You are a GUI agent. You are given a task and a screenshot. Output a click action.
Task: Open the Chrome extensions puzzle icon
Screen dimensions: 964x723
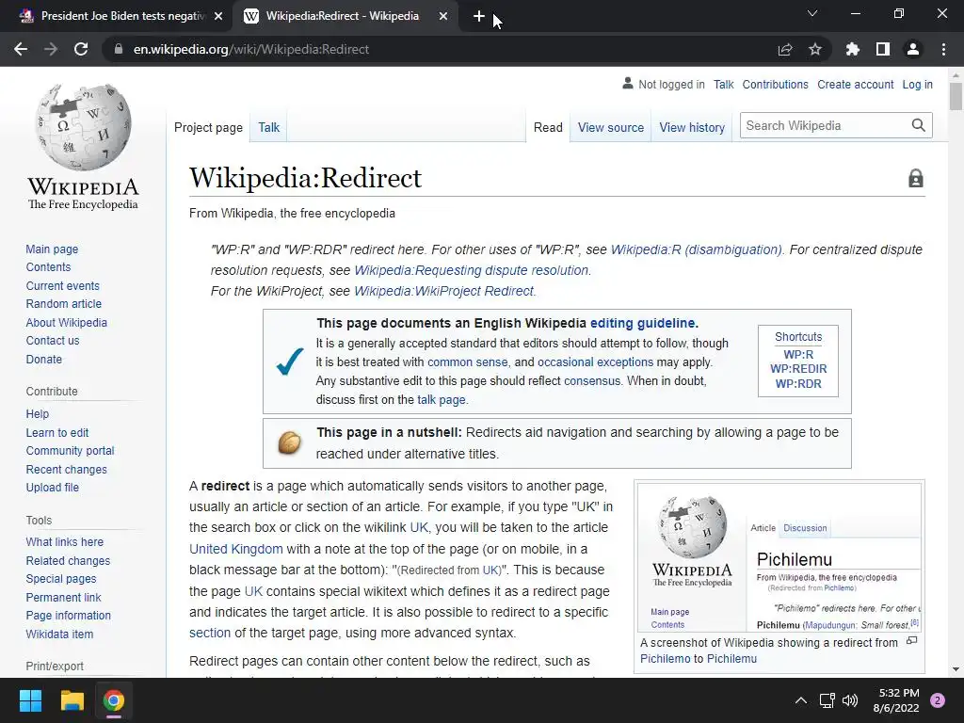(x=852, y=49)
